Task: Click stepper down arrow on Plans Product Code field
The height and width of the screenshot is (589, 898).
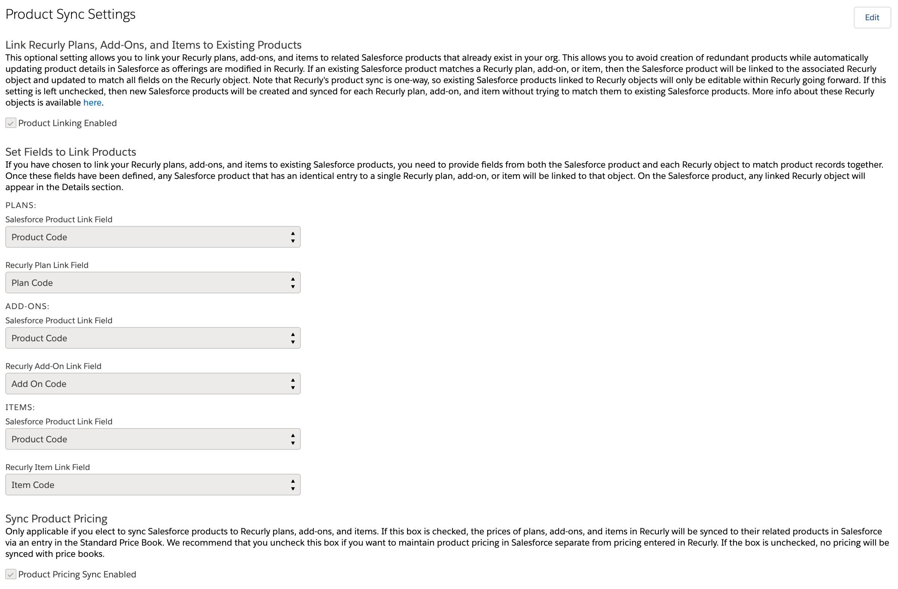Action: [x=293, y=240]
